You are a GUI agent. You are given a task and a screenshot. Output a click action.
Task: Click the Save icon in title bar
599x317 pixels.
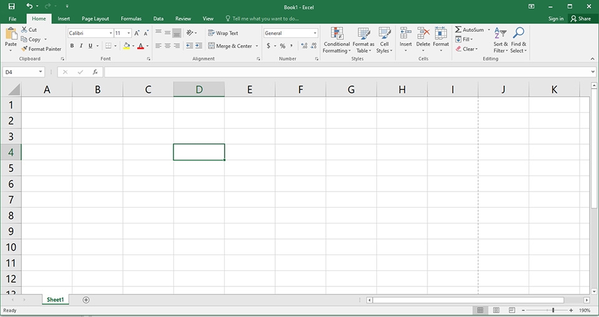(x=11, y=6)
